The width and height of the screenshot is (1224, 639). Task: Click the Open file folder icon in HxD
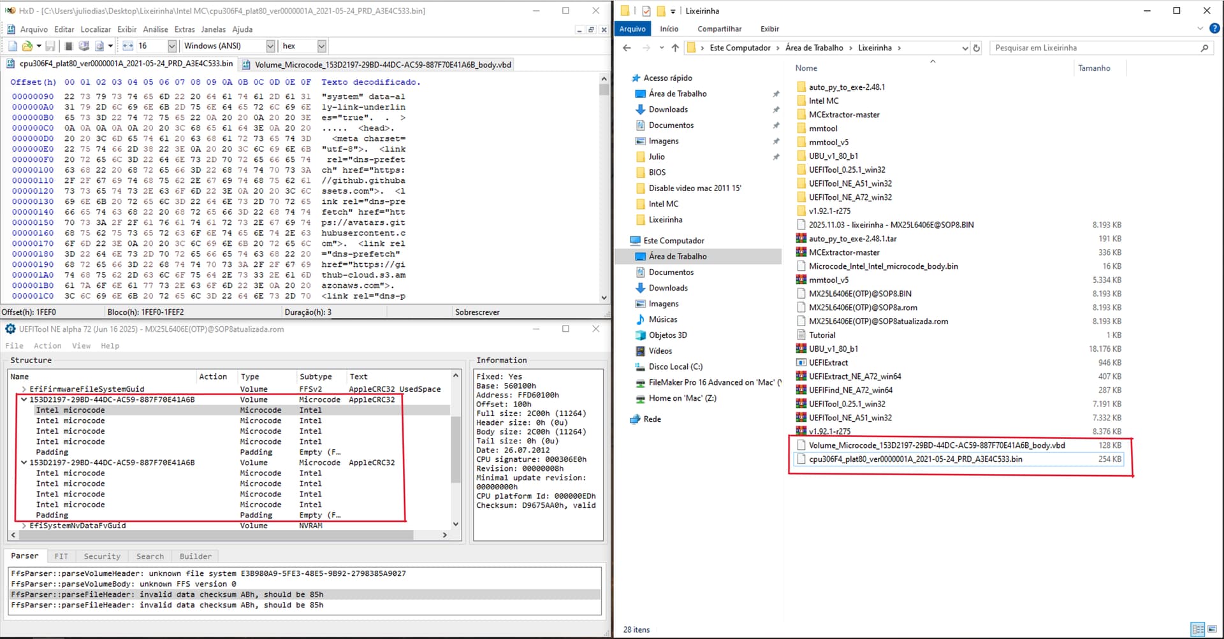[27, 46]
